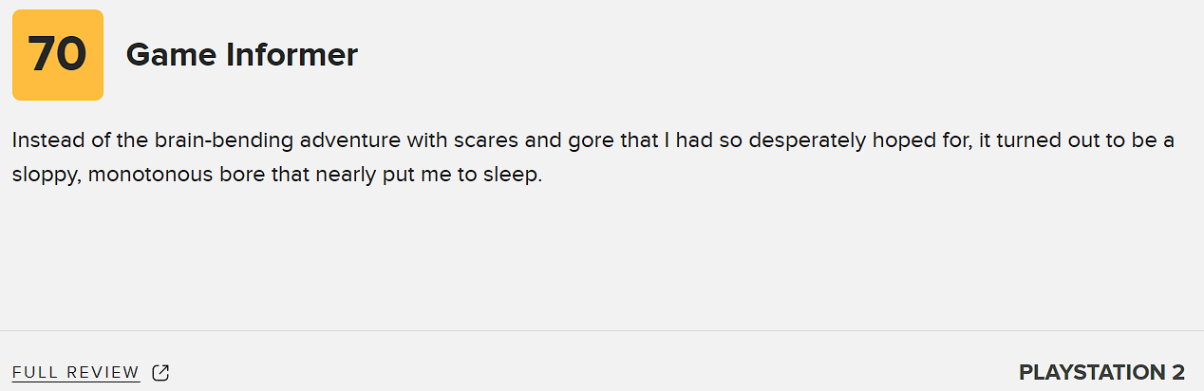
Task: Click the word "FULL" in the bottom link
Action: [x=33, y=372]
